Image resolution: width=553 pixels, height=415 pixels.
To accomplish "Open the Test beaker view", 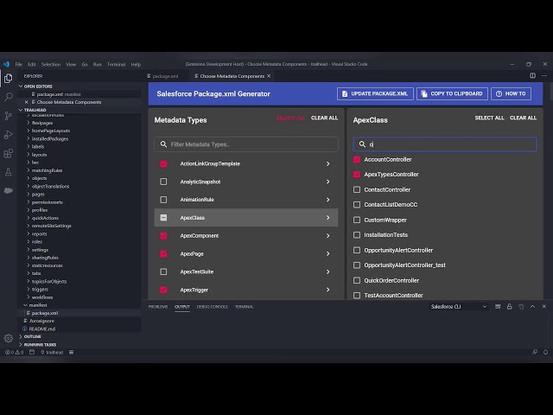I will click(8, 172).
